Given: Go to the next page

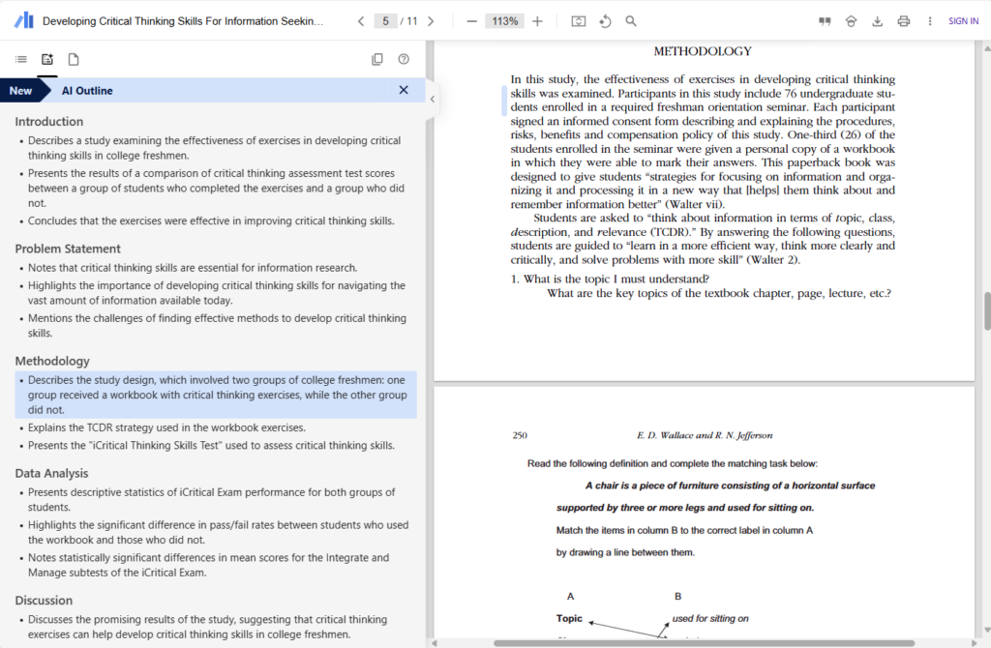Looking at the screenshot, I should [431, 21].
